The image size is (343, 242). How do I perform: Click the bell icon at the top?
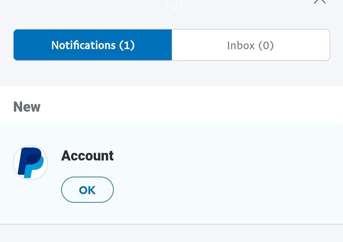tap(174, 4)
